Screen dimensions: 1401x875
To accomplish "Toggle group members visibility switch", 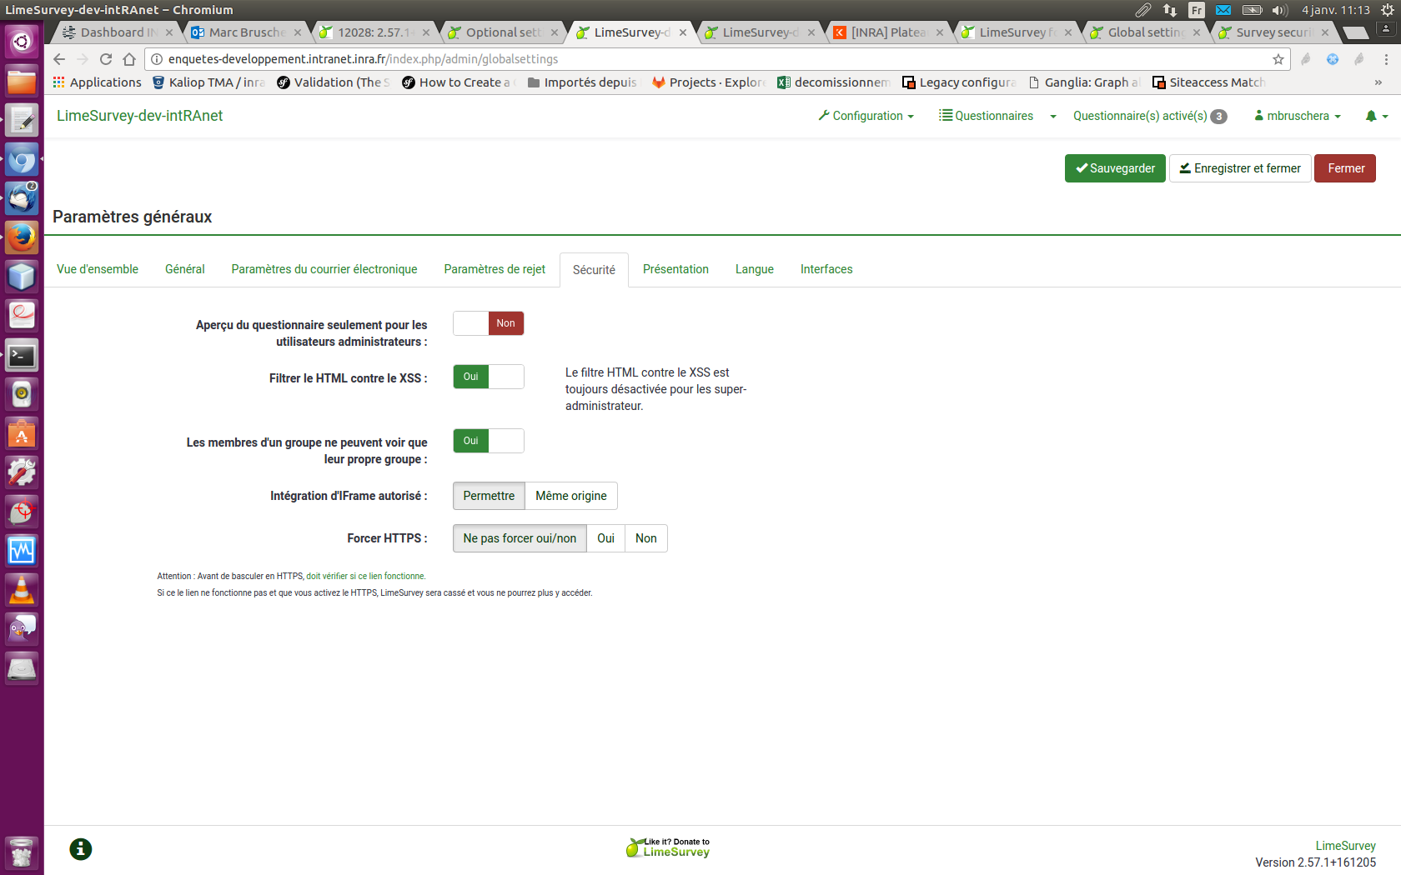I will (488, 441).
